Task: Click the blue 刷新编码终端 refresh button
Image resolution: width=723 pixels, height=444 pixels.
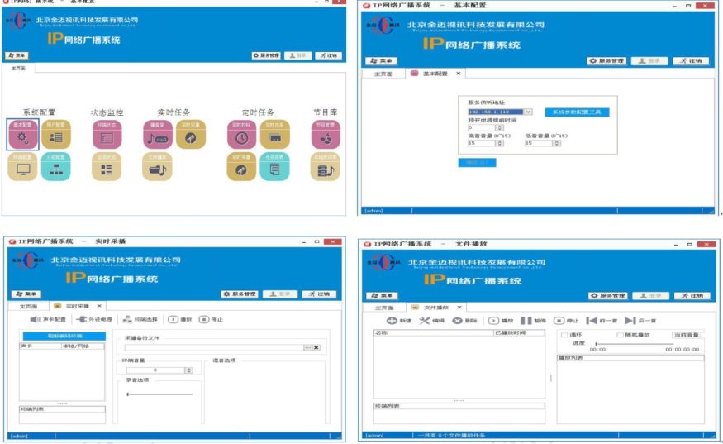Action: [62, 337]
